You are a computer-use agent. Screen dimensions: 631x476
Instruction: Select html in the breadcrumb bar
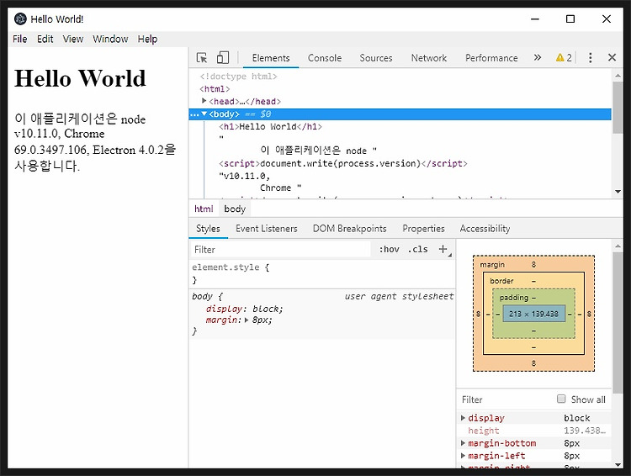click(204, 209)
